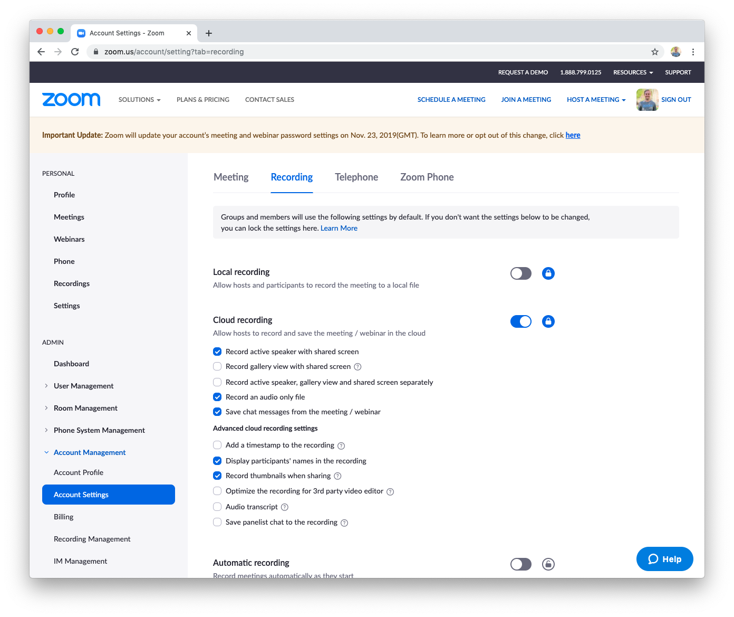Image resolution: width=734 pixels, height=617 pixels.
Task: Check Add a timestamp to the recording
Action: (x=217, y=445)
